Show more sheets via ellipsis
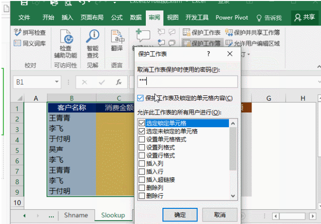The height and width of the screenshot is (224, 321). tap(51, 216)
